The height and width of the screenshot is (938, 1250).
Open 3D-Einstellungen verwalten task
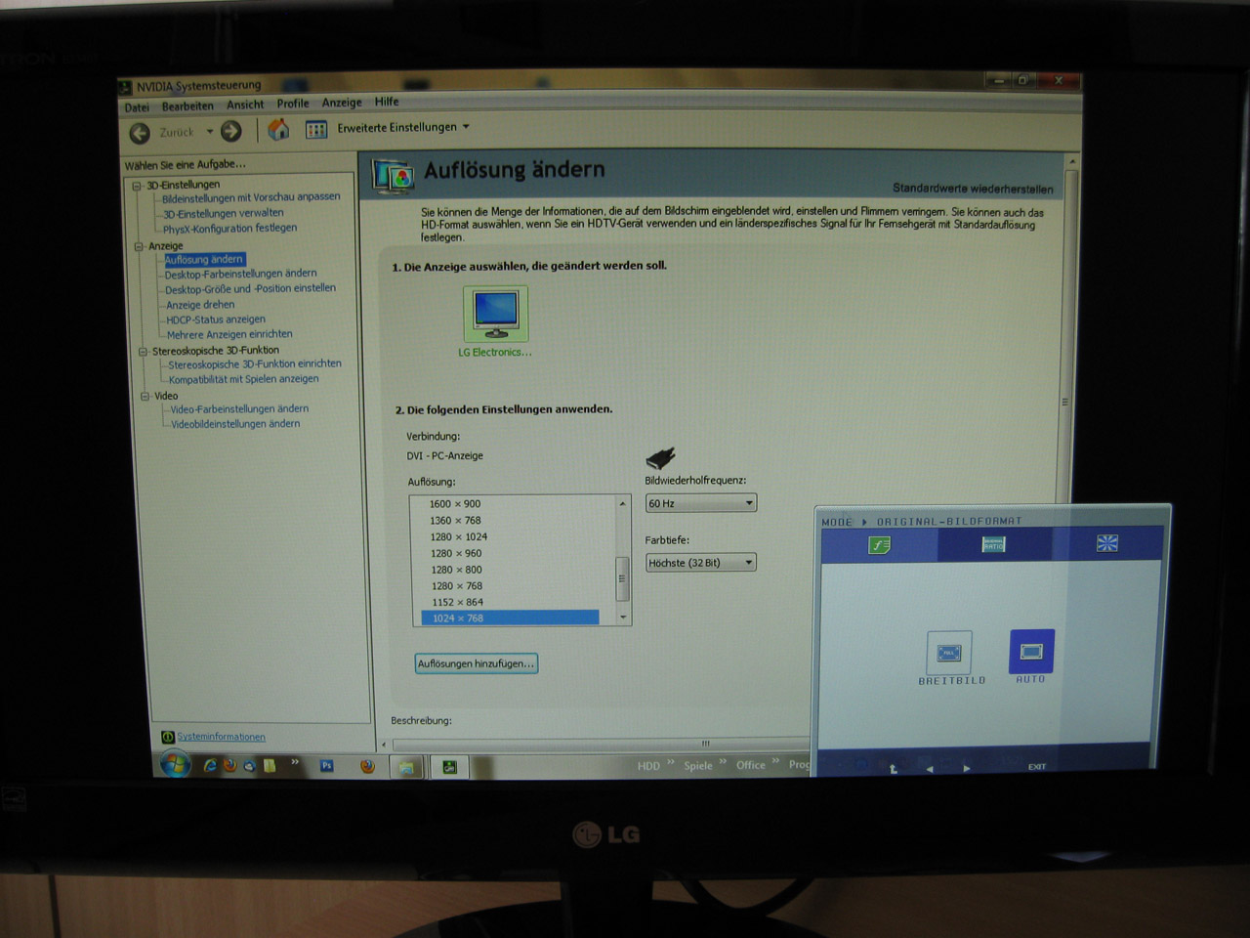(x=224, y=213)
